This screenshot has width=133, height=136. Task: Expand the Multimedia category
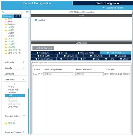(x=15, y=62)
